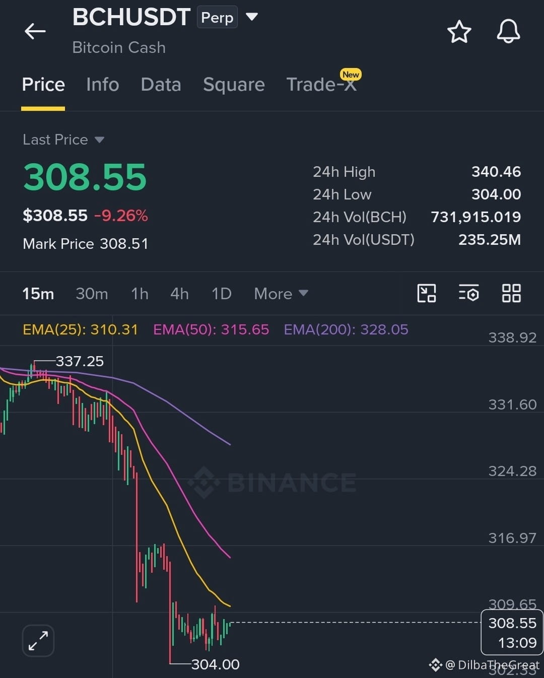Switch chart to 1h interval
Viewport: 544px width, 678px height.
140,294
